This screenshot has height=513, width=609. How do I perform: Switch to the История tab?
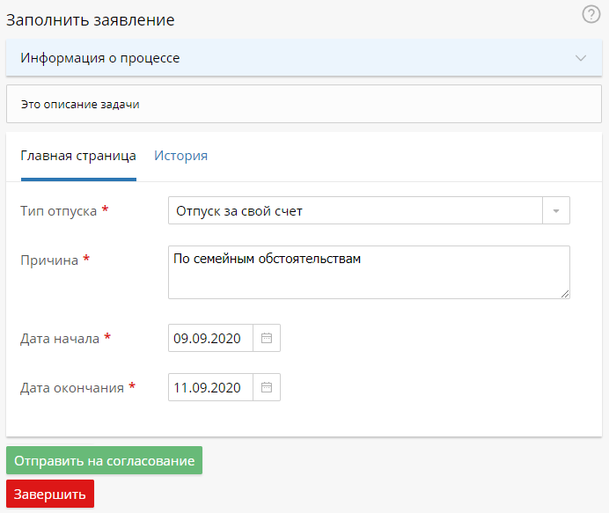pyautogui.click(x=180, y=156)
